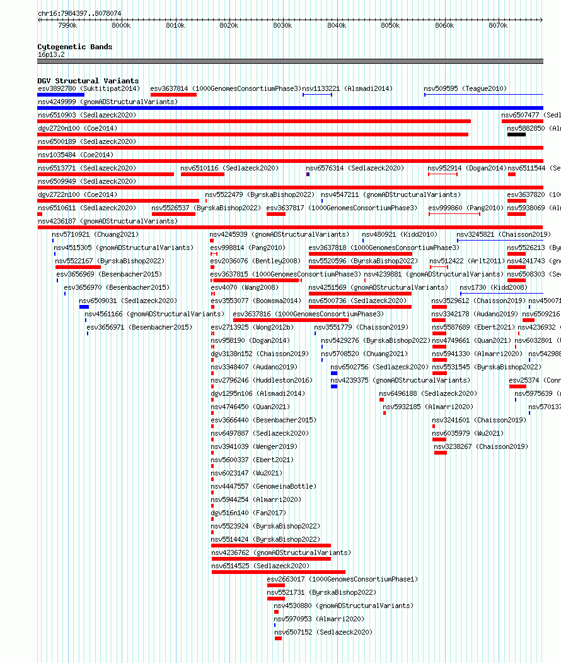Select nsv952914 (Dogan2014) label
This screenshot has width=561, height=663.
(x=467, y=168)
